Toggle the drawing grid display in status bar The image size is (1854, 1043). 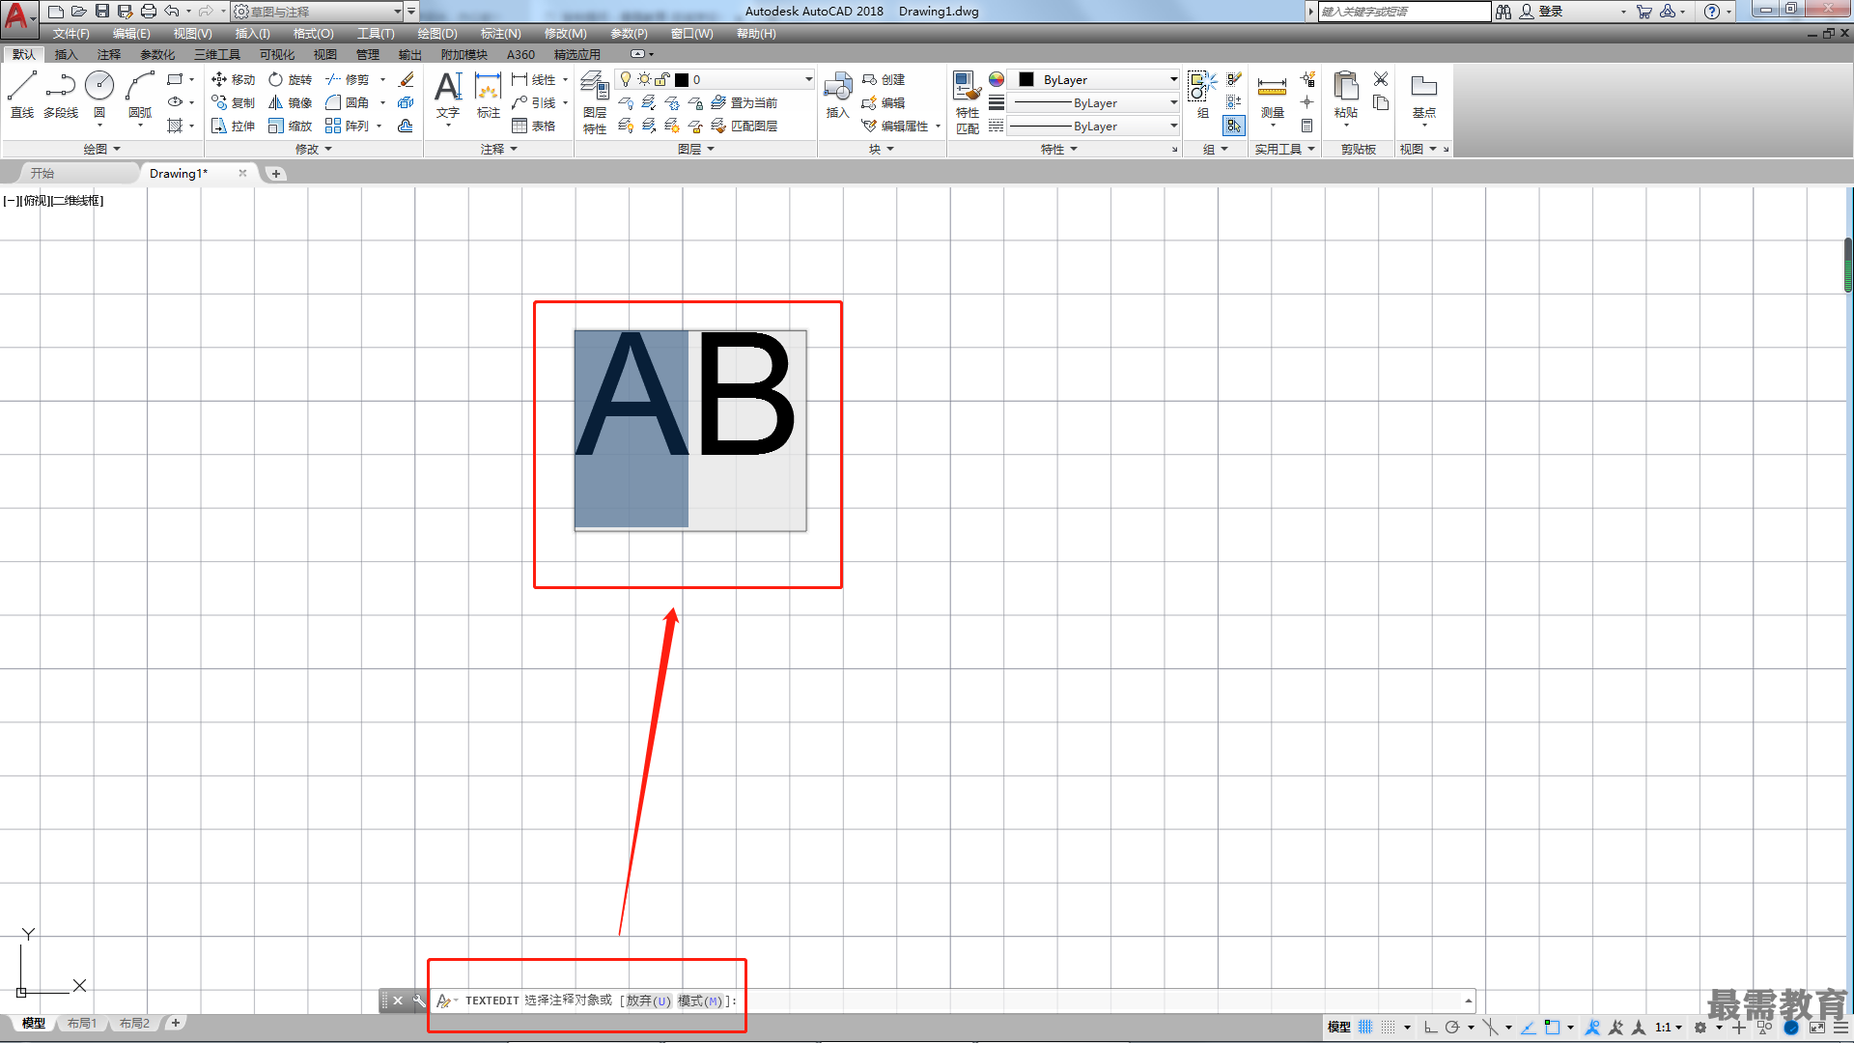tap(1365, 1027)
